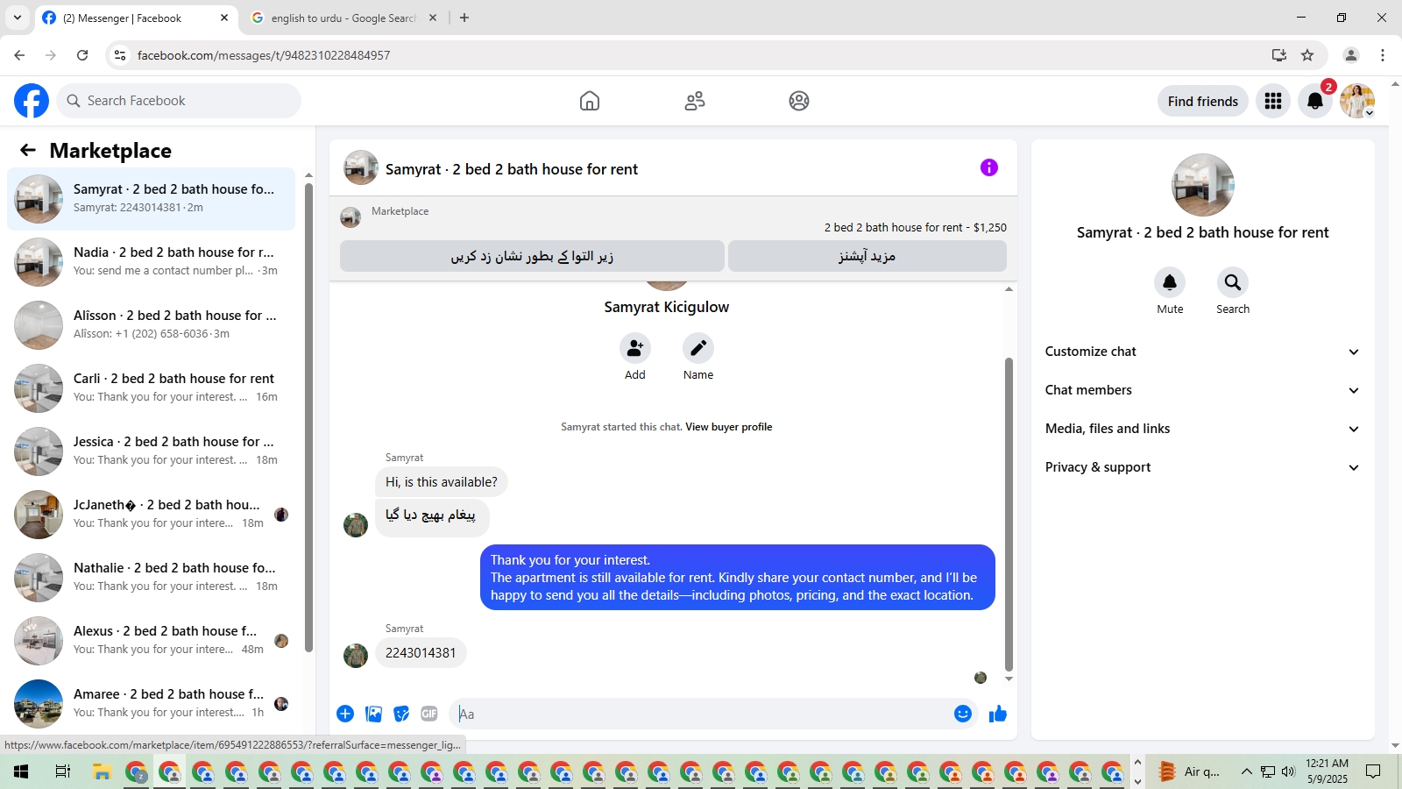Open the Facebook Home icon

[x=590, y=101]
